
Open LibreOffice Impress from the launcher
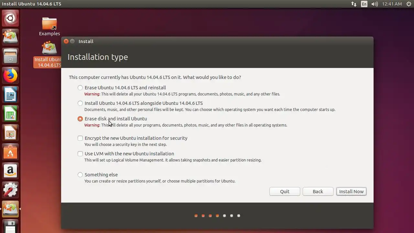click(x=10, y=133)
